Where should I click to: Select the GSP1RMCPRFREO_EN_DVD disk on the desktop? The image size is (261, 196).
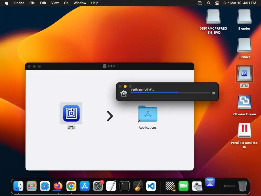213,17
